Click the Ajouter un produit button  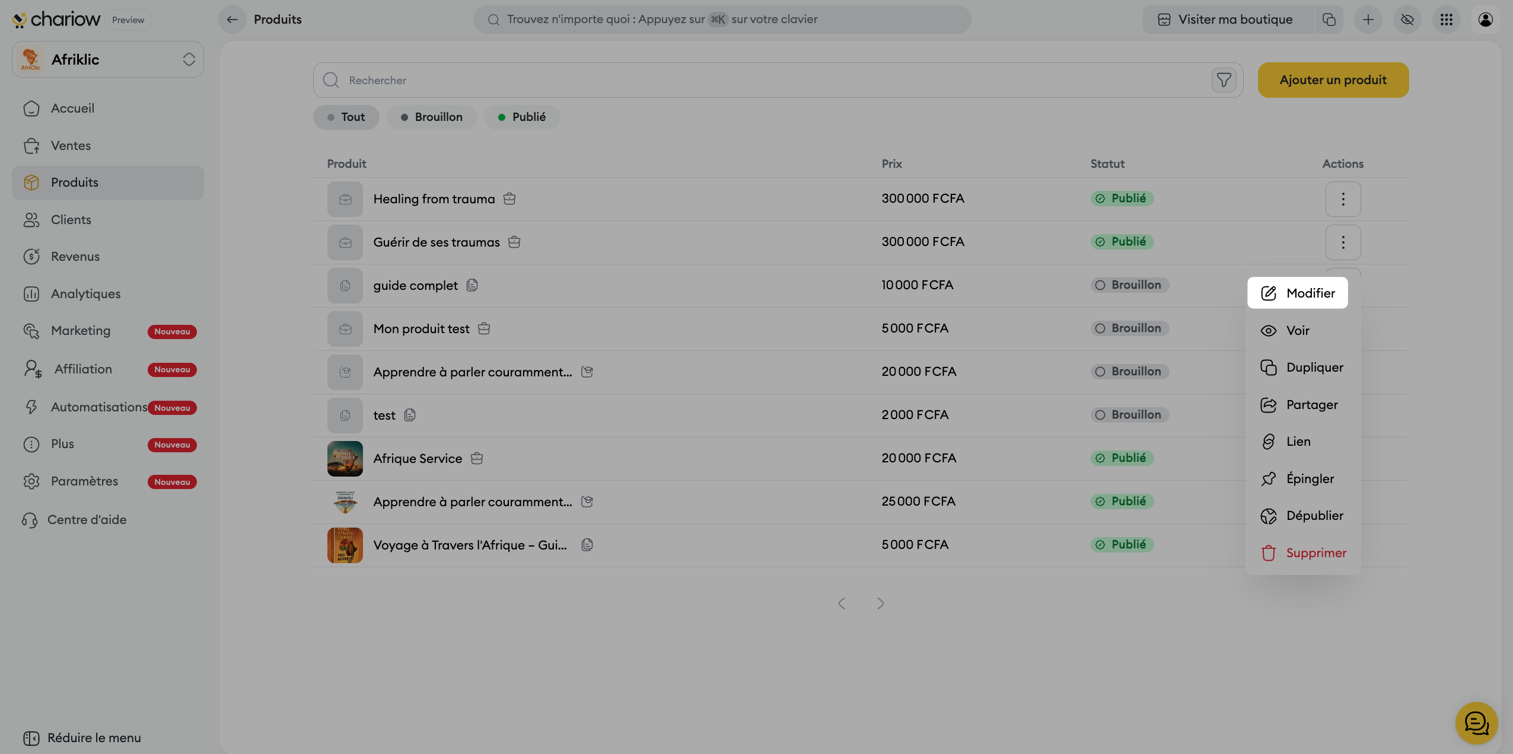tap(1333, 80)
